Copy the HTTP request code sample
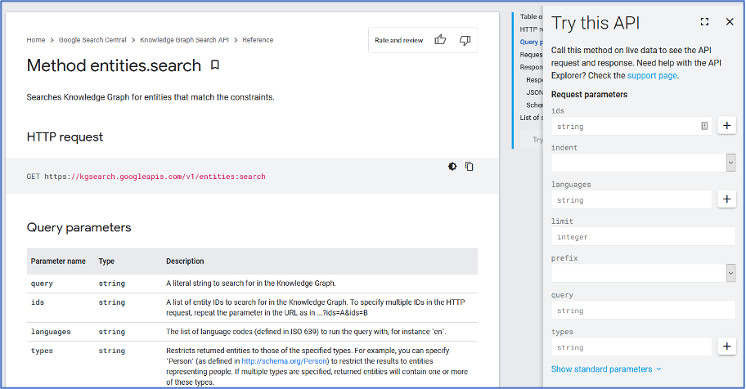 pos(470,167)
